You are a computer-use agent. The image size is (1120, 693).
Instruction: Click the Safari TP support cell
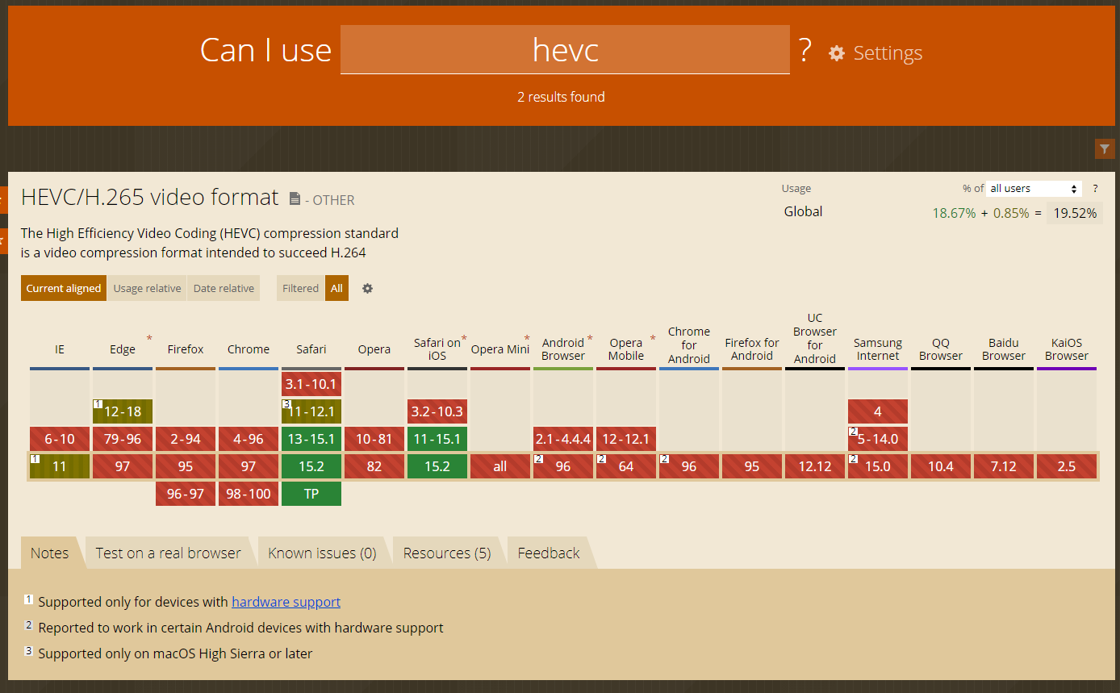pos(311,493)
